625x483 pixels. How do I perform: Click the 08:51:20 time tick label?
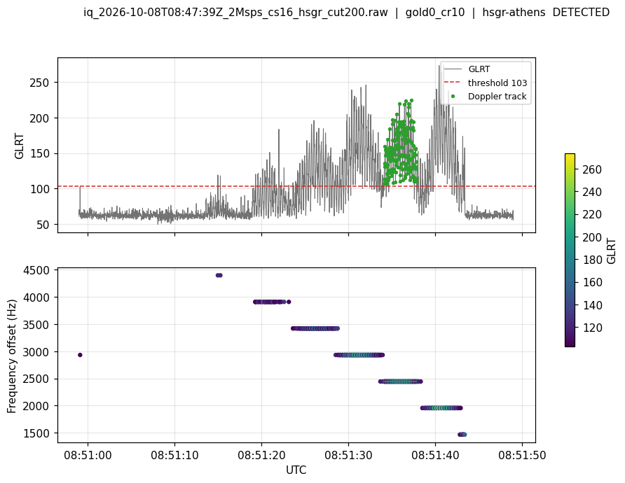[x=261, y=455]
